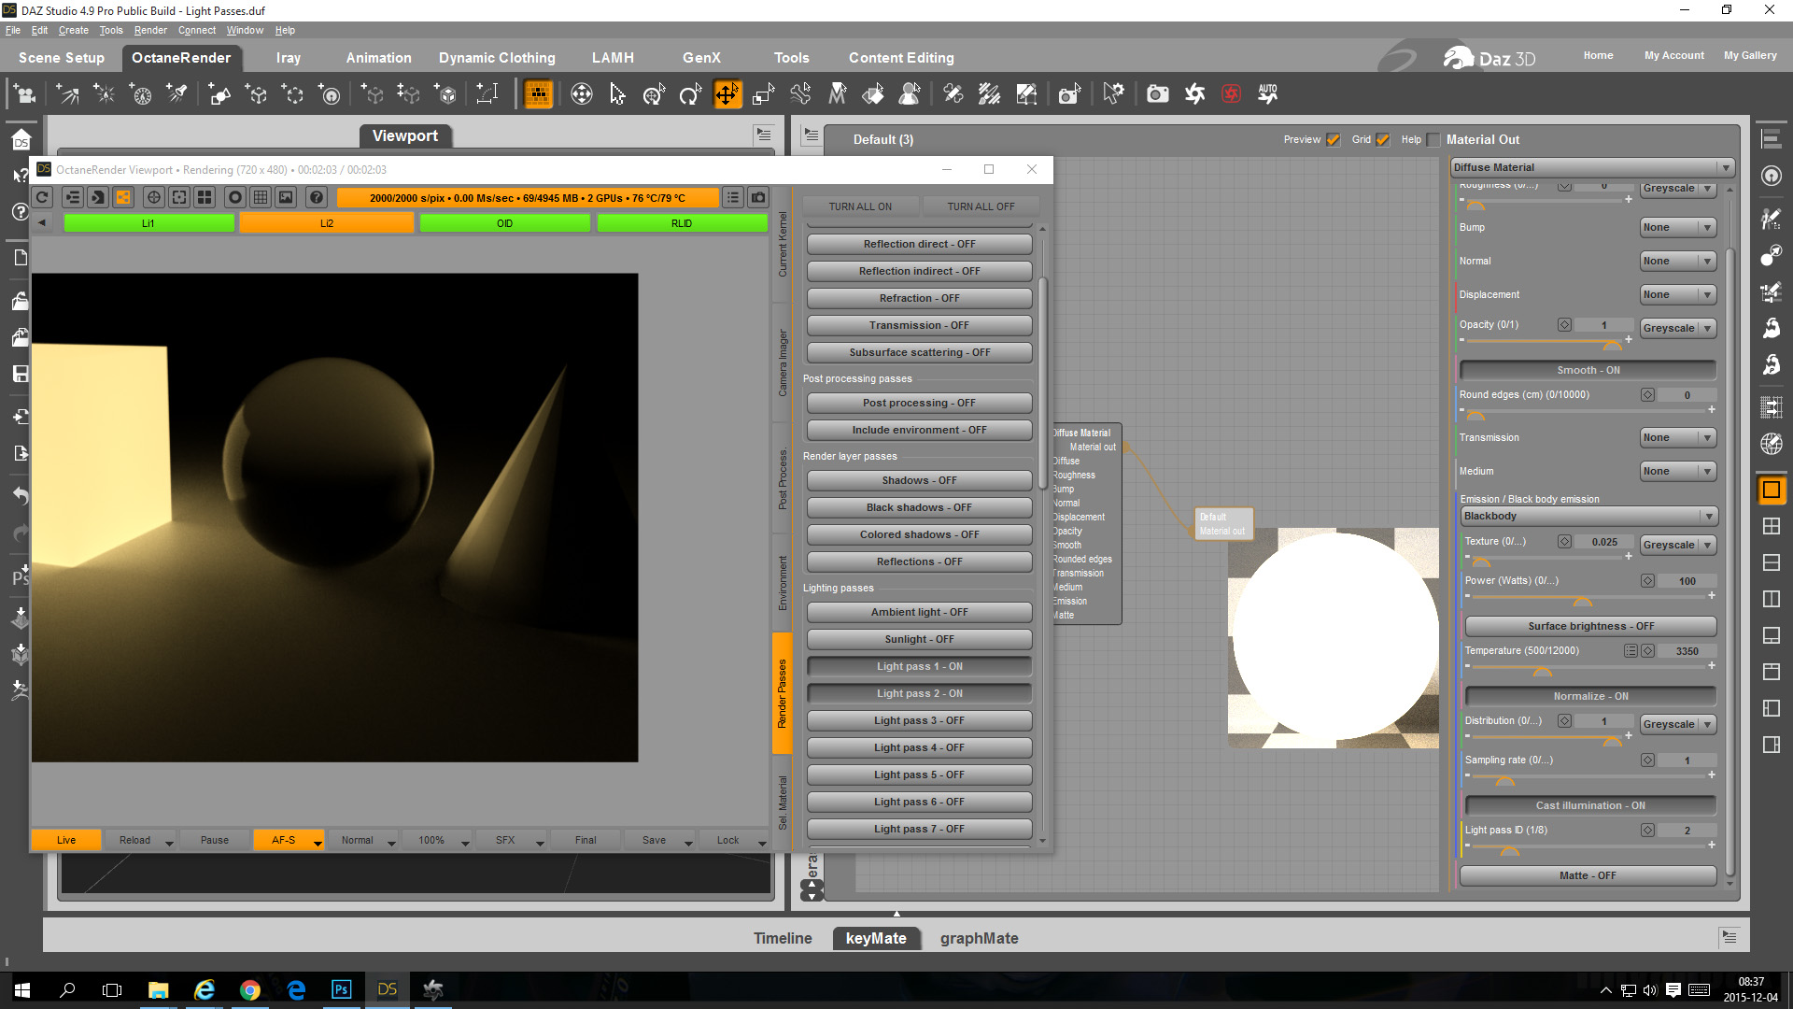
Task: Click the Photoshop icon in the taskbar
Action: pos(341,989)
